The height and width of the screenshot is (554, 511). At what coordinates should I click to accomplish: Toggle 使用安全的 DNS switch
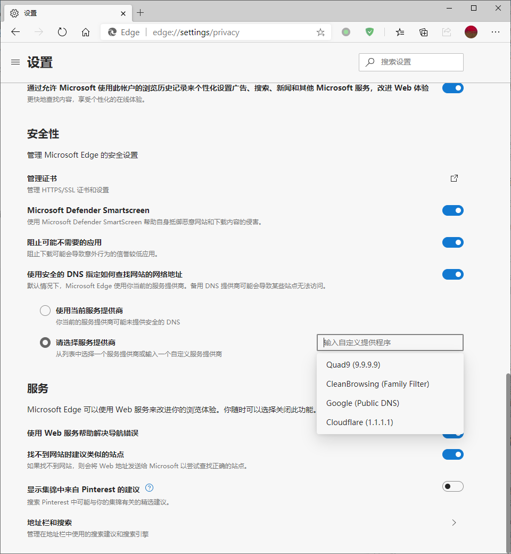tap(453, 274)
